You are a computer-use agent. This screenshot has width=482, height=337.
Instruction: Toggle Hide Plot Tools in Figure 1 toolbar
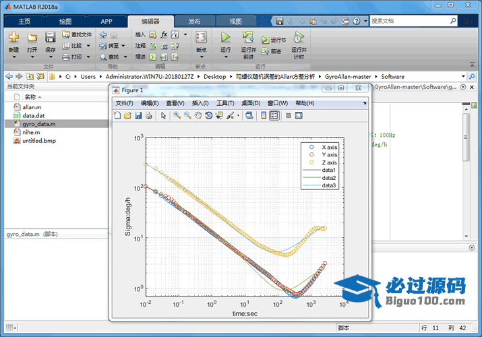click(x=289, y=115)
